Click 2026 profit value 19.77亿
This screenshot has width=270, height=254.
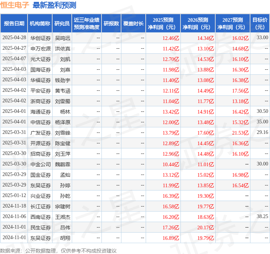click(205, 206)
